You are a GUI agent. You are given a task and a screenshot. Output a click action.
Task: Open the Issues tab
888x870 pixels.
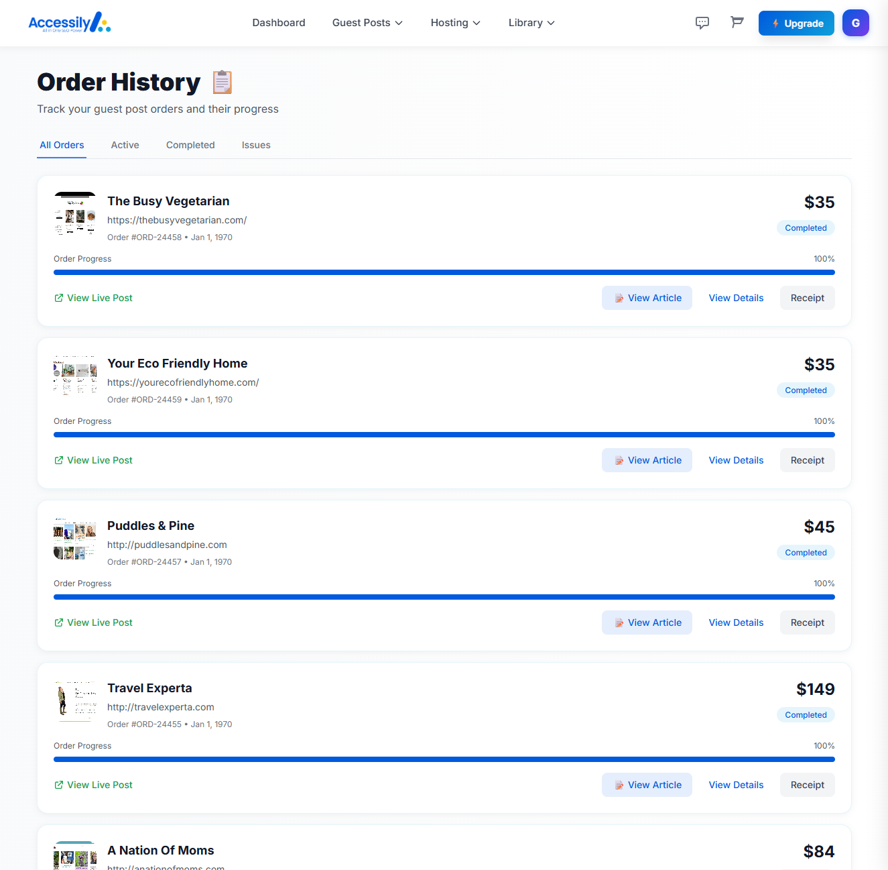click(256, 145)
